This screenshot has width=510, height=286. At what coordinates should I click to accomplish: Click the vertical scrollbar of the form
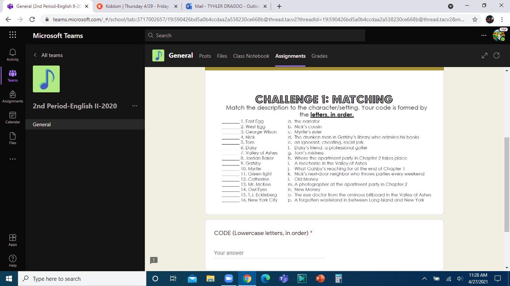point(507,185)
